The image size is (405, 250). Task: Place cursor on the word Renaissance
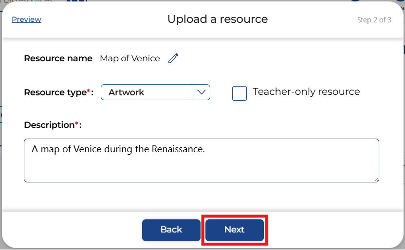[178, 149]
